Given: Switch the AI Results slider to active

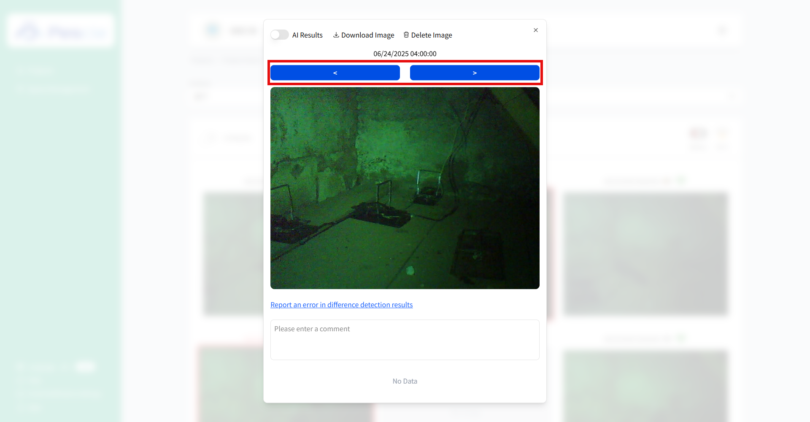Looking at the screenshot, I should pyautogui.click(x=279, y=35).
